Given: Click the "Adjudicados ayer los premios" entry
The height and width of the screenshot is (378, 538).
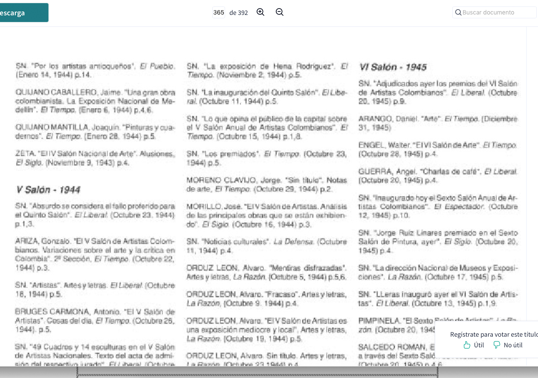Looking at the screenshot, I should 438,92.
